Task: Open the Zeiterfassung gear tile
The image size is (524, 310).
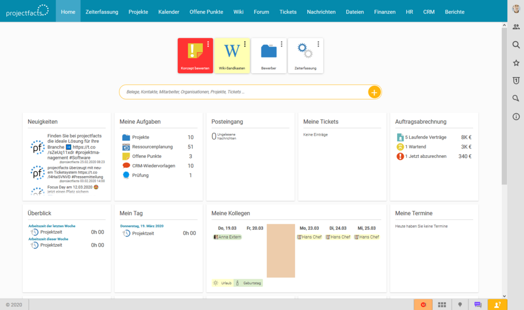Action: (305, 55)
